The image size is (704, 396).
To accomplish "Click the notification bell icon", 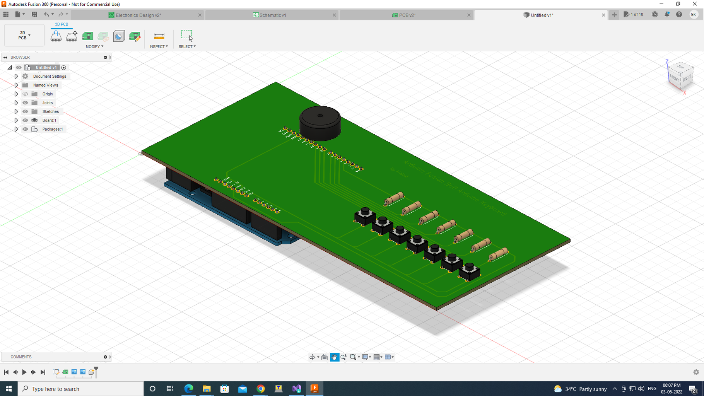I will pyautogui.click(x=666, y=14).
